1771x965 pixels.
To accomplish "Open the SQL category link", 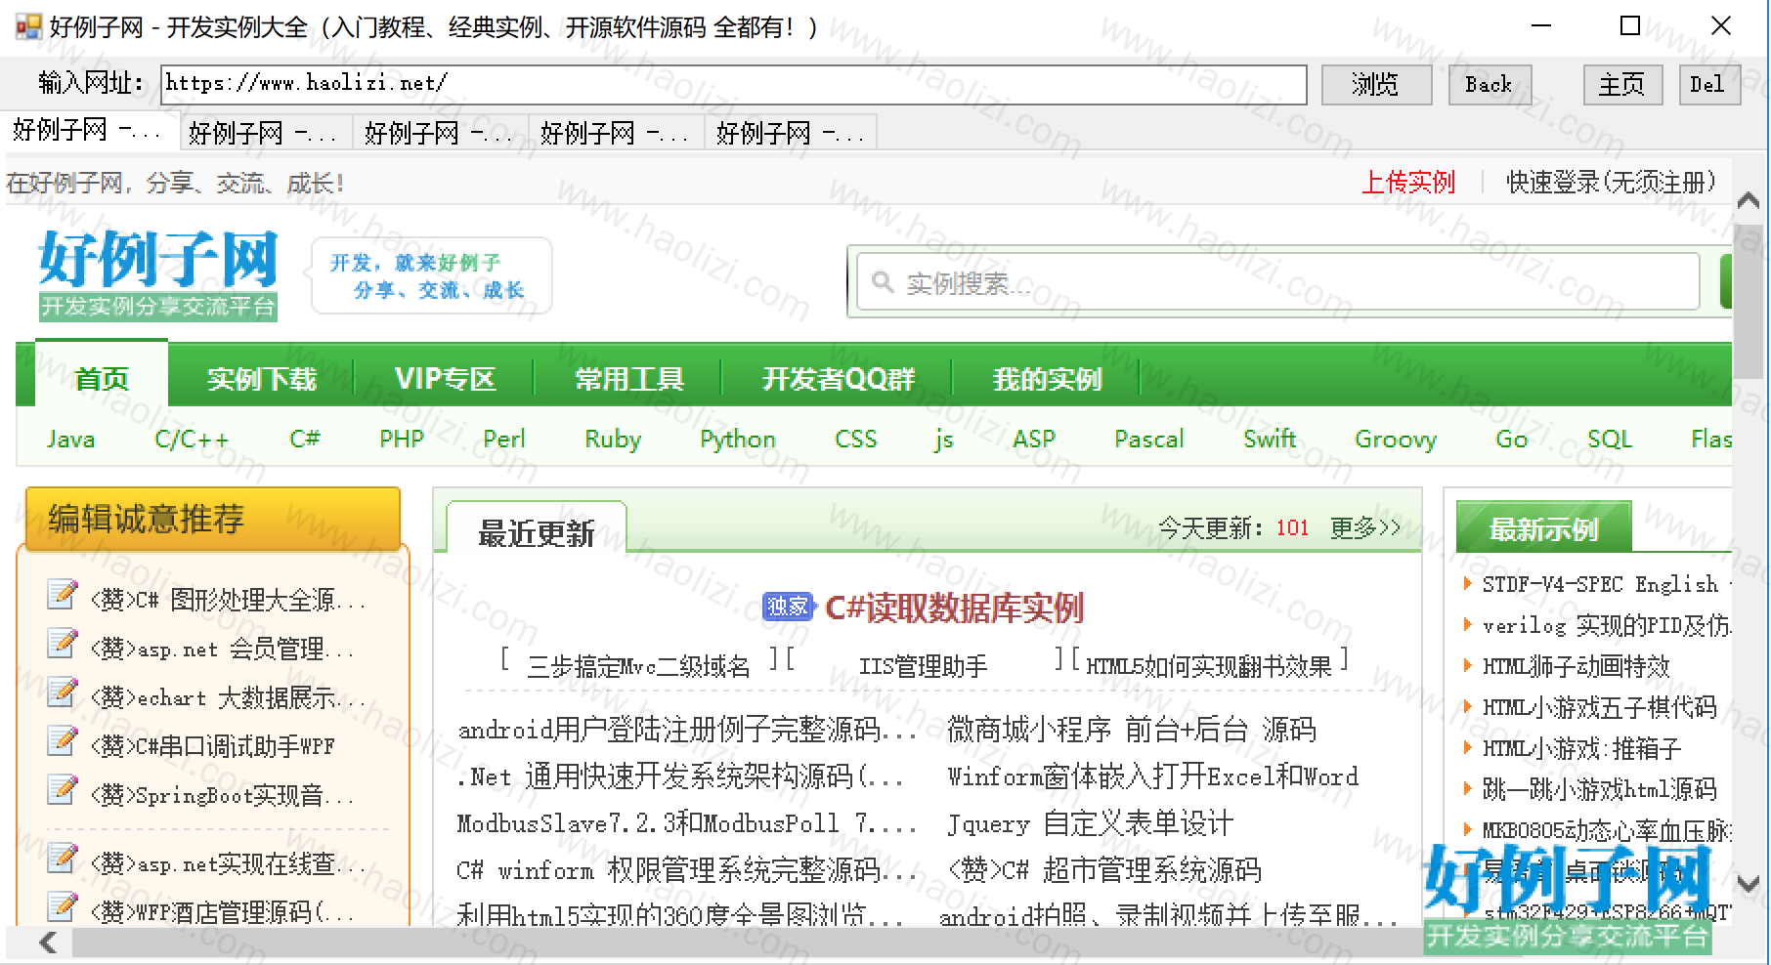I will point(1610,440).
